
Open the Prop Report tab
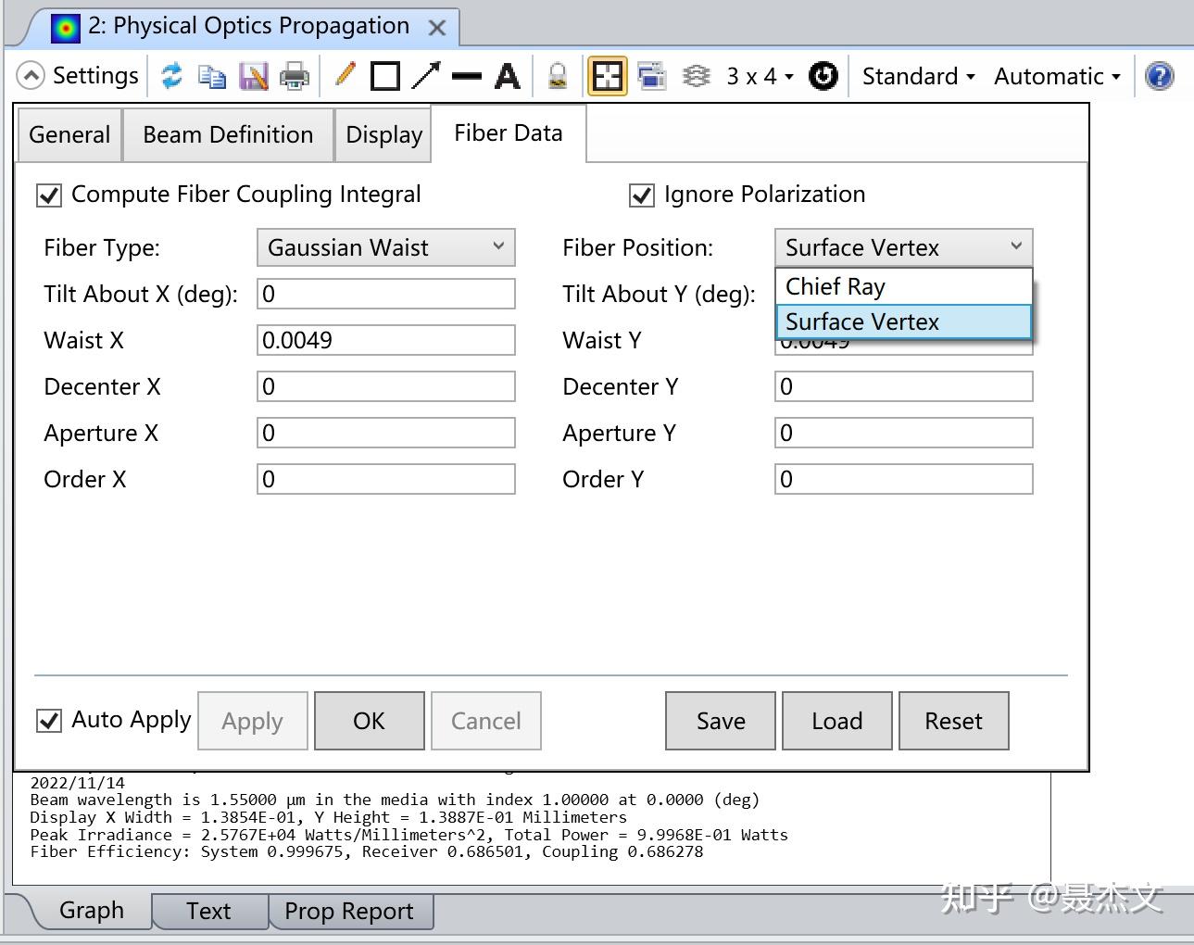[349, 911]
